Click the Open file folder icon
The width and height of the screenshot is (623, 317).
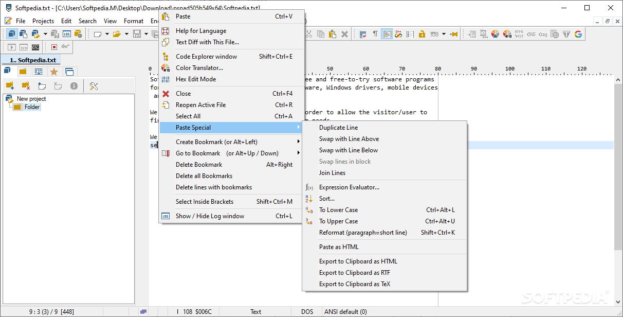point(117,34)
